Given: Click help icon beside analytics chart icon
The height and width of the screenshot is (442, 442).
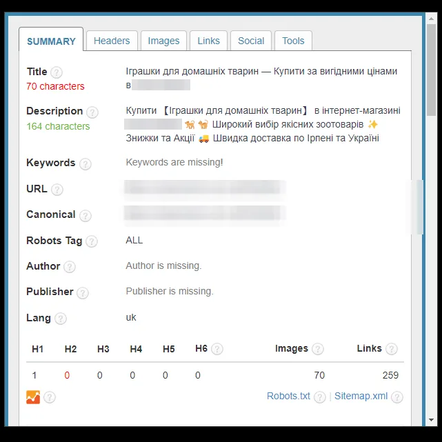Looking at the screenshot, I should (50, 397).
